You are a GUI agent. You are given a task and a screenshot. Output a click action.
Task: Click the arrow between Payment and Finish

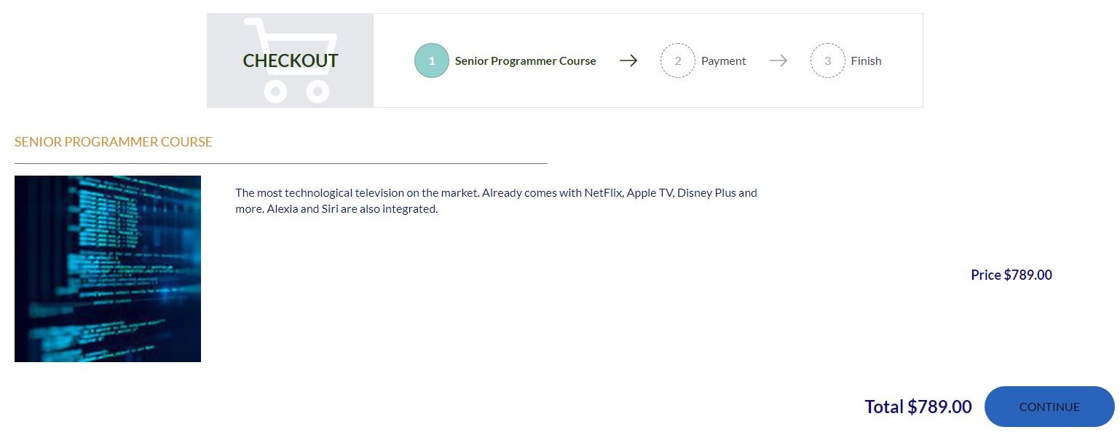tap(778, 60)
